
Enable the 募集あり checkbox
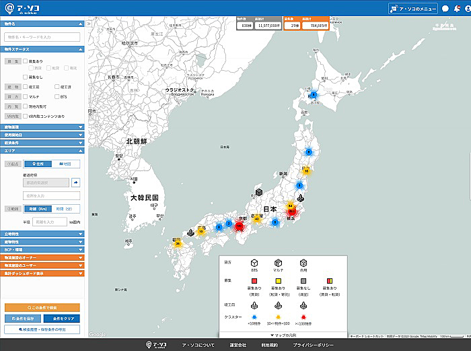26,61
